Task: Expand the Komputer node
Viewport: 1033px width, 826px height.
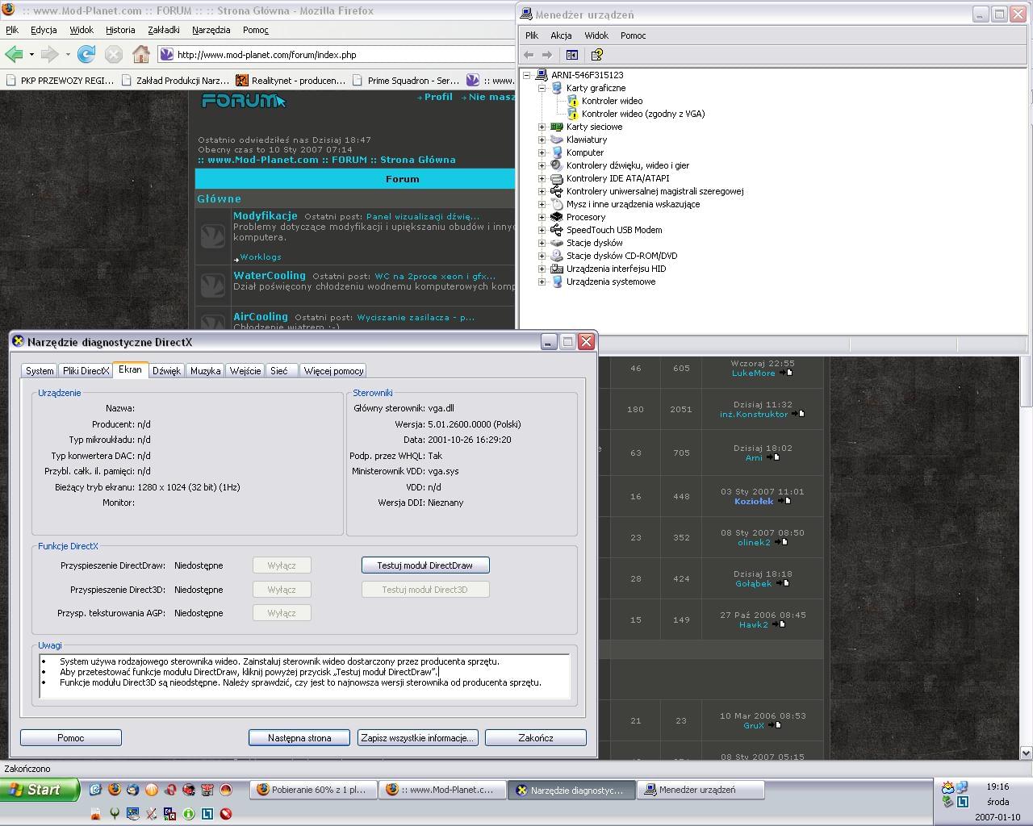Action: click(x=542, y=152)
